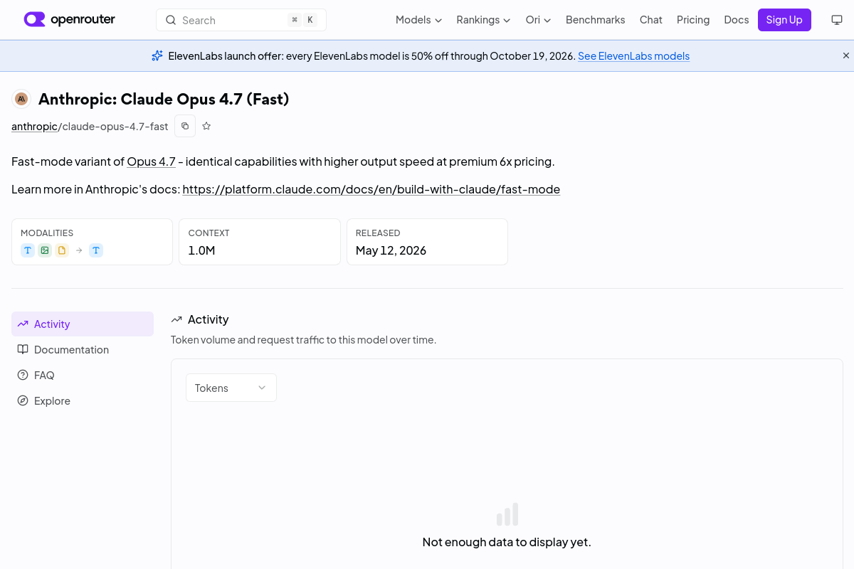Click the OpenRouter logo icon
Screen dimensions: 854x569
34,20
